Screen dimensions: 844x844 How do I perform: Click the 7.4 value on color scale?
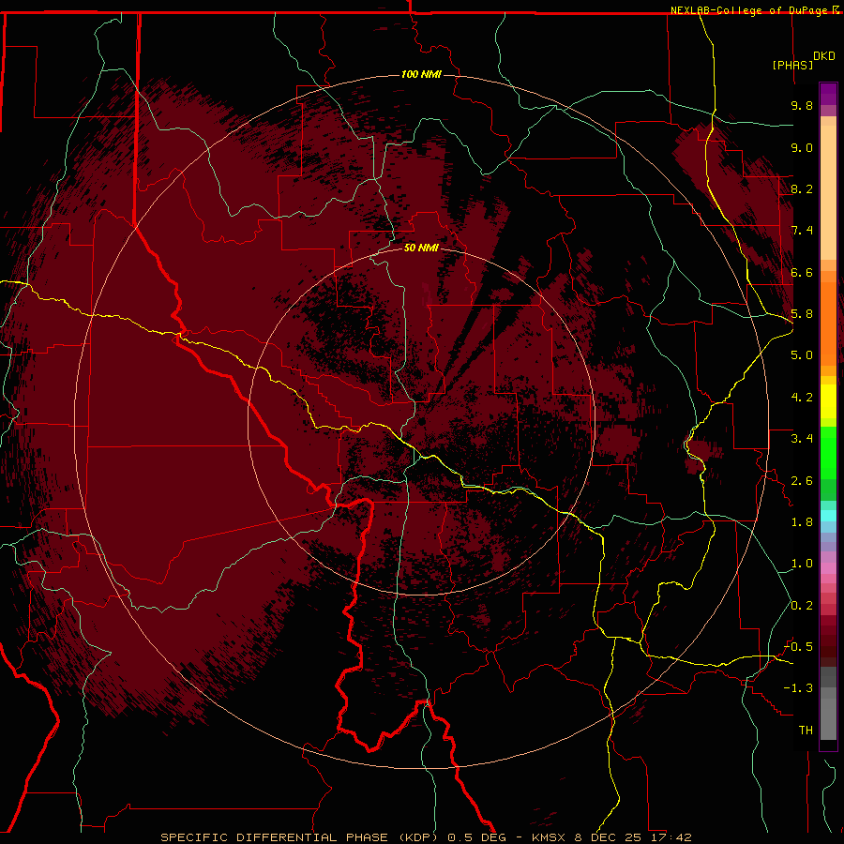[x=802, y=231]
